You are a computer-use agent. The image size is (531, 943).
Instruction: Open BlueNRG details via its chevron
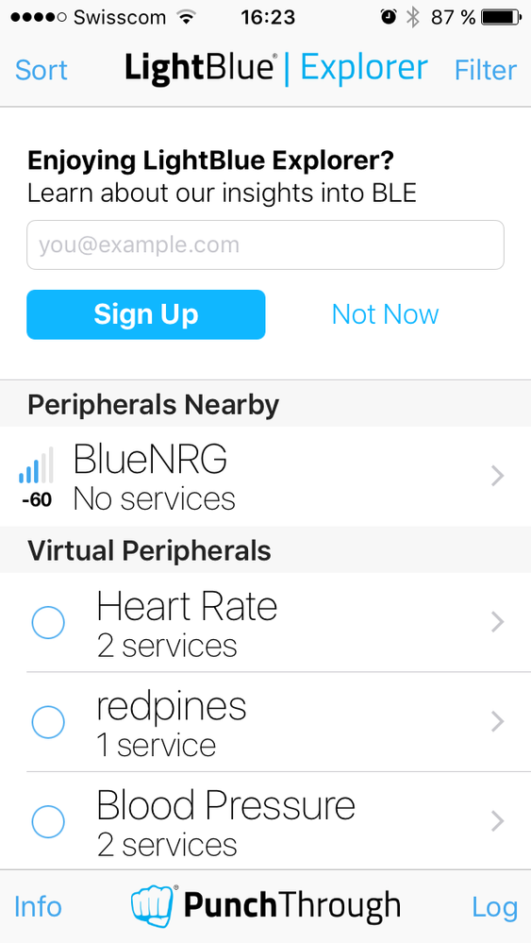497,477
